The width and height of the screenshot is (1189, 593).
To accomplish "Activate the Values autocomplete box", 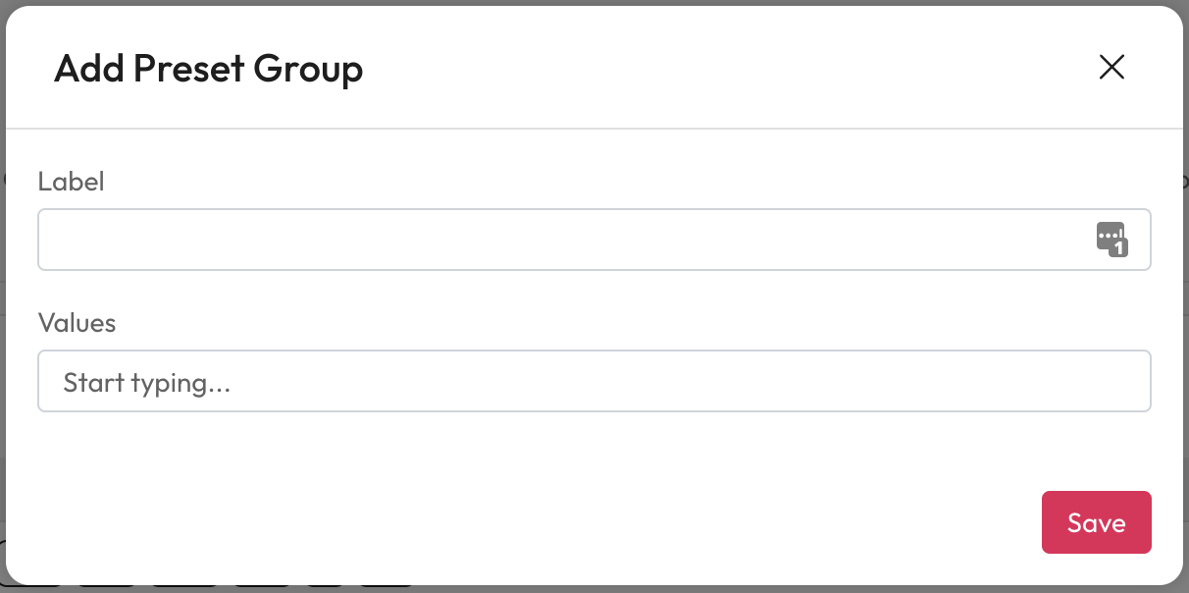I will (x=594, y=382).
